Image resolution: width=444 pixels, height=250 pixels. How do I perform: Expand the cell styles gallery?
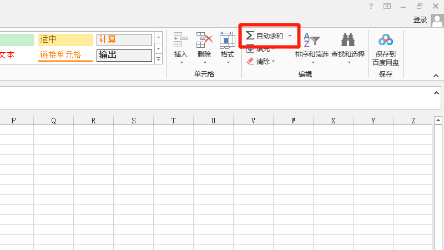coord(158,59)
